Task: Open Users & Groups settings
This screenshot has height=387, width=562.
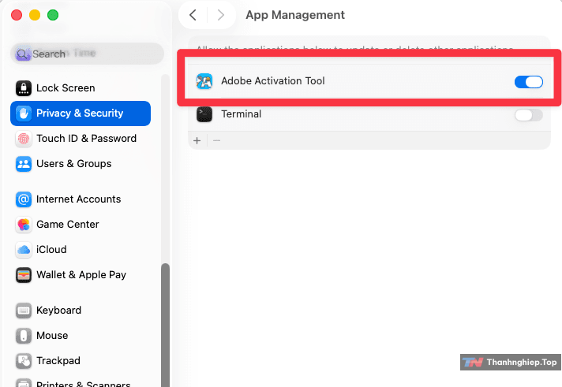Action: tap(81, 164)
